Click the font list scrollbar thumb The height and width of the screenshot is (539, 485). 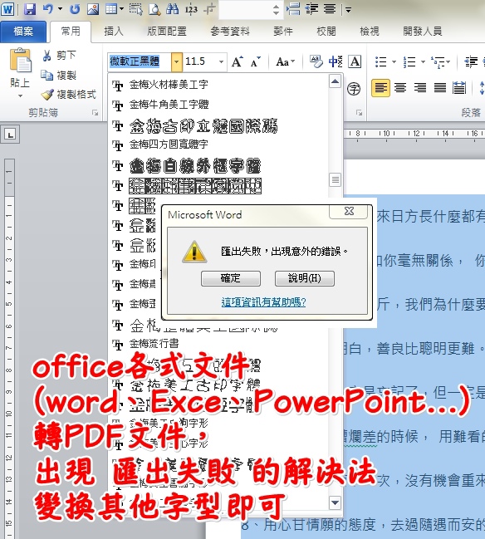tap(335, 179)
